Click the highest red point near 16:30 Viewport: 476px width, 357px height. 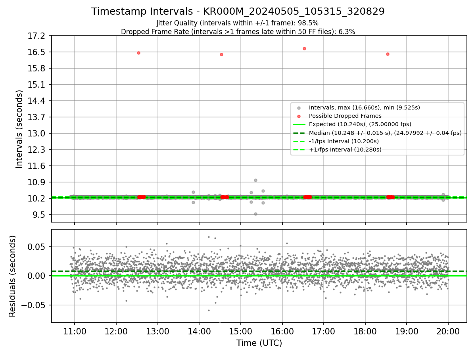point(304,48)
